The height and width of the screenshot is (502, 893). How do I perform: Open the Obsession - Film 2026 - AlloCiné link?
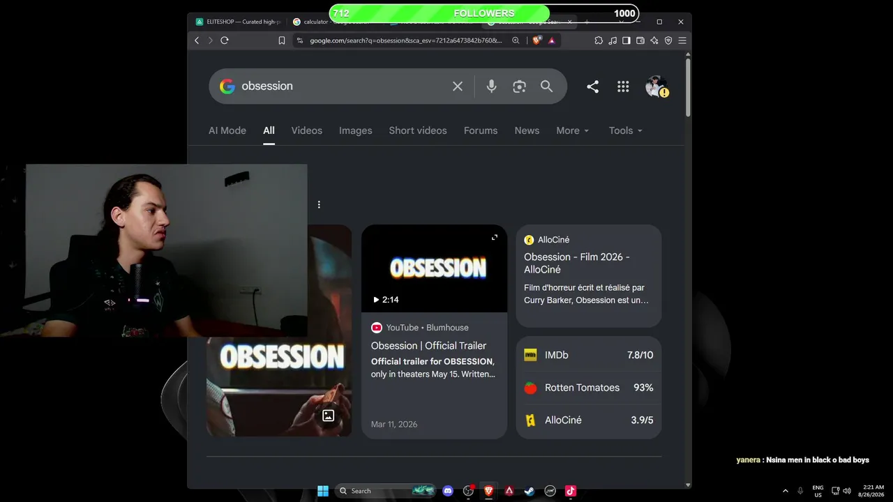577,263
